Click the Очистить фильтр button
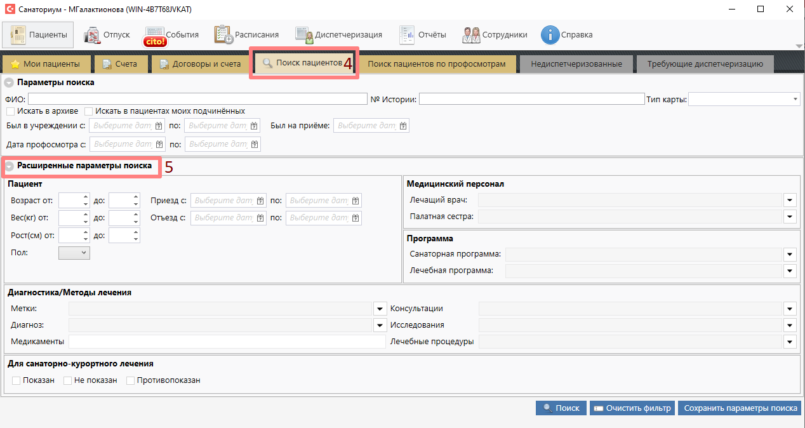This screenshot has height=428, width=805. pyautogui.click(x=632, y=408)
